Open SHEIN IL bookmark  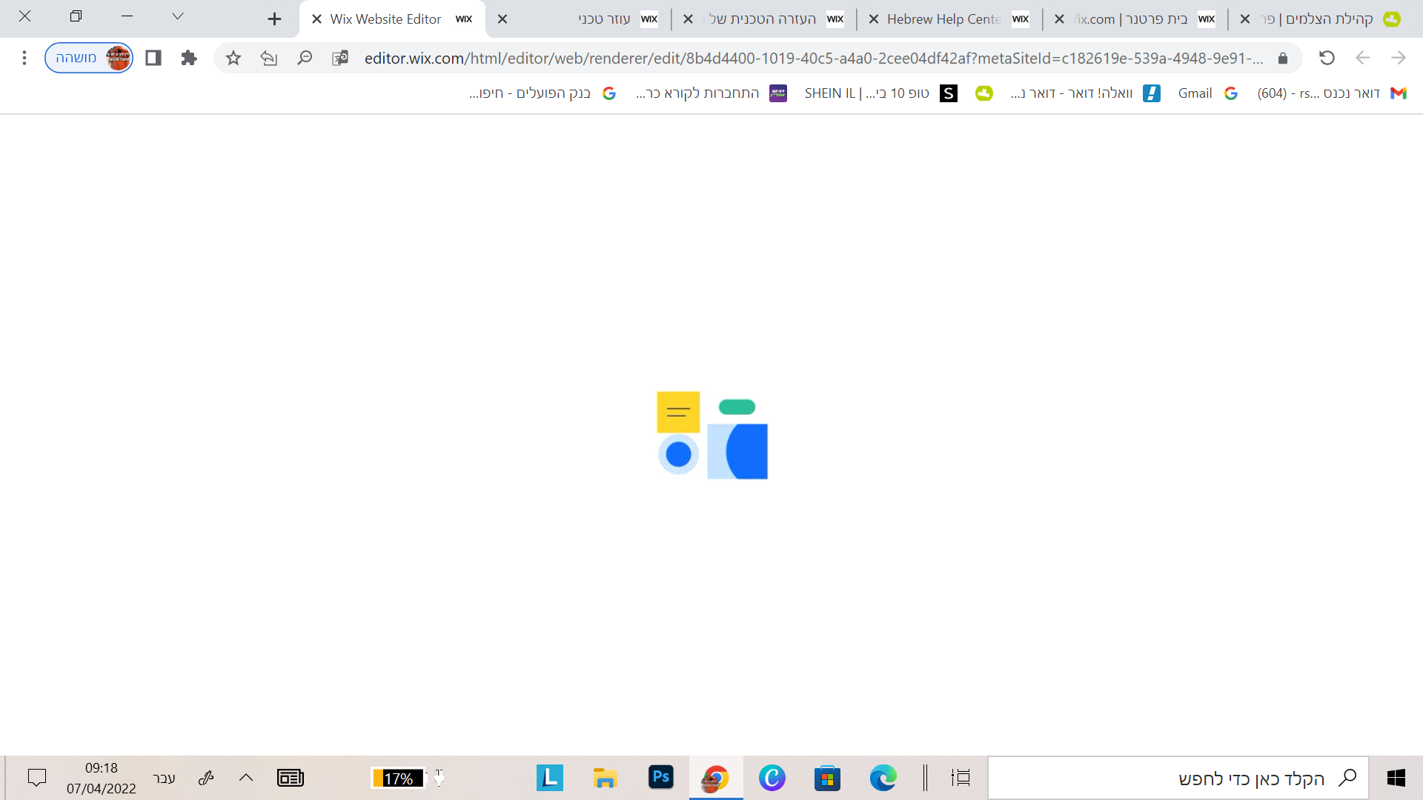pos(866,93)
